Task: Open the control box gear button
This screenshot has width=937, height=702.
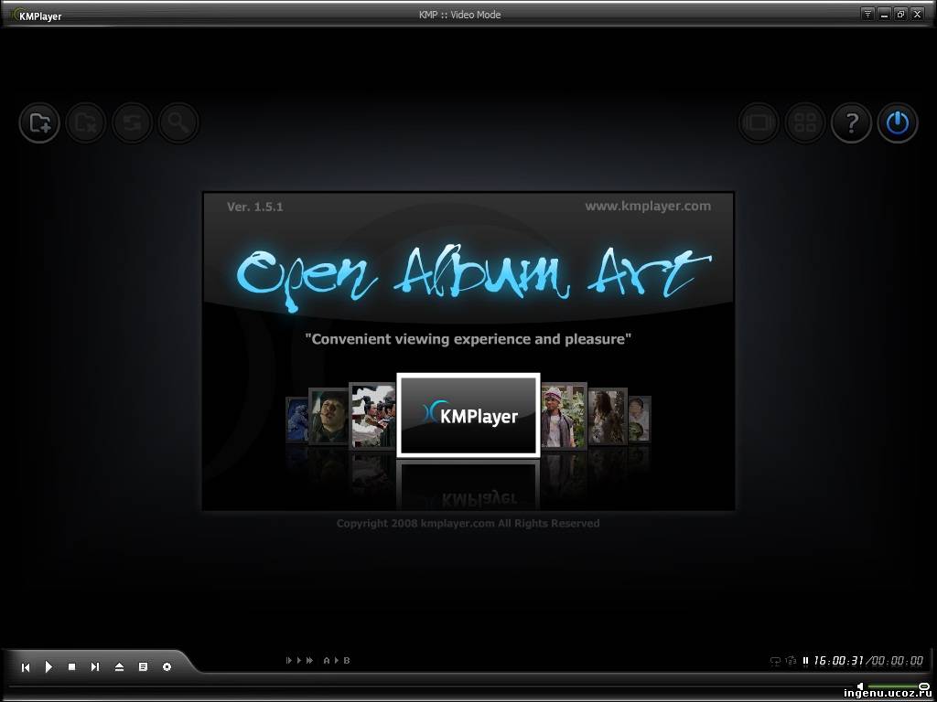Action: pos(167,667)
